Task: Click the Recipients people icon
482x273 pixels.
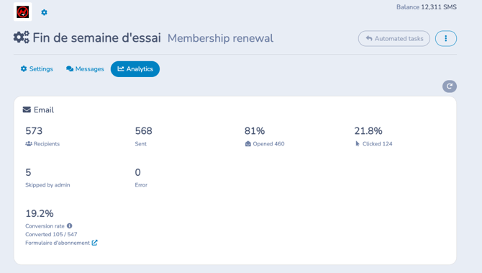Action: (x=29, y=144)
